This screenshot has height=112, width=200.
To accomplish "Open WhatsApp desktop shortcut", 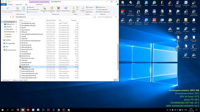I will click(154, 3).
